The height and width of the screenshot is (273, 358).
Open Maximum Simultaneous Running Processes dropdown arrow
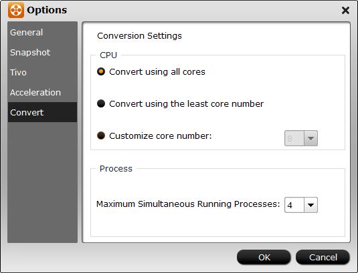[310, 205]
